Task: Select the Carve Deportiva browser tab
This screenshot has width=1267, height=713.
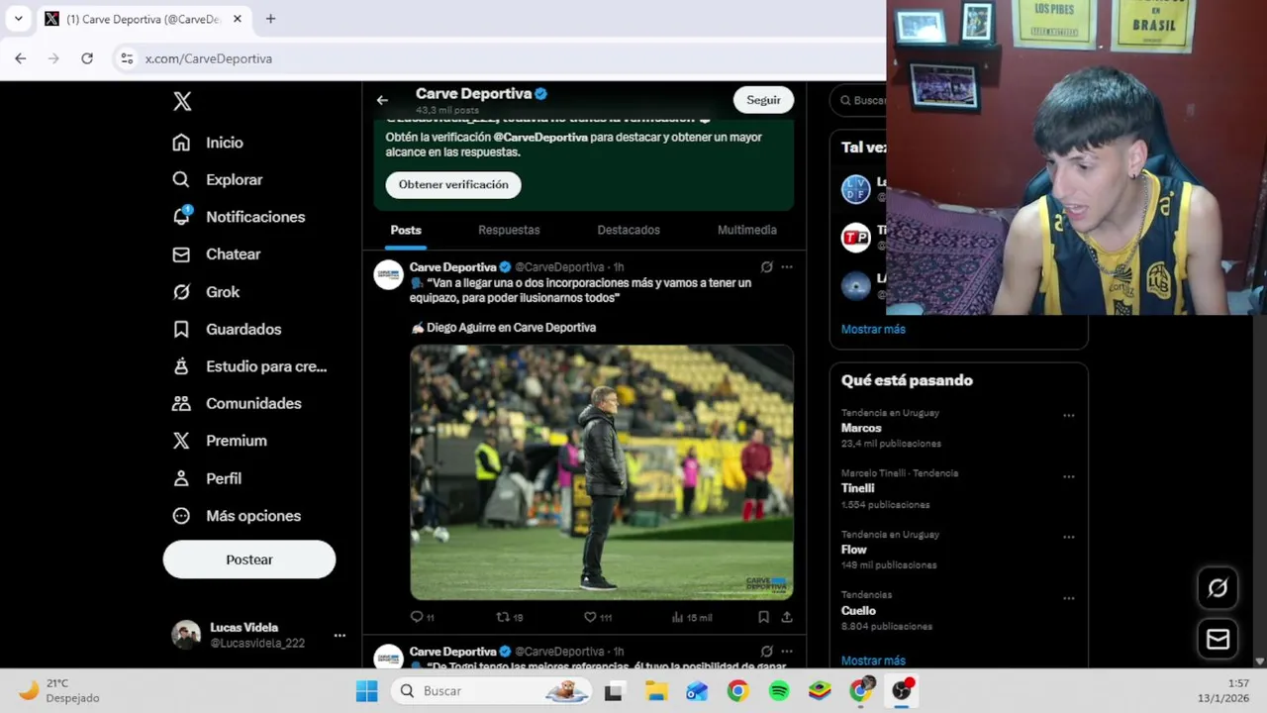Action: 144,19
